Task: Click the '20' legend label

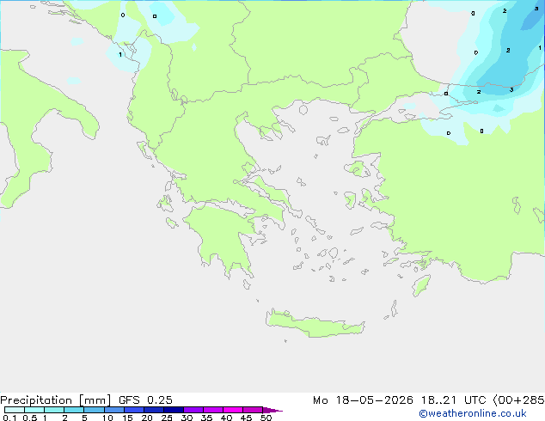Action: 147,418
